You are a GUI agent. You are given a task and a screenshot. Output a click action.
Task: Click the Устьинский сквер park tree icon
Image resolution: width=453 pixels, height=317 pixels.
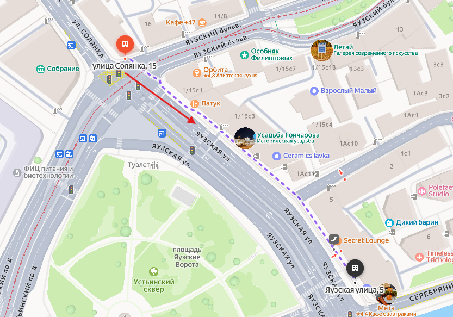[x=153, y=271]
